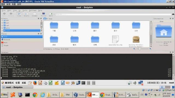Screen dimensions: 175x98
Task: Click the Back arrow in Dolphin toolbar
Action: point(4,14)
